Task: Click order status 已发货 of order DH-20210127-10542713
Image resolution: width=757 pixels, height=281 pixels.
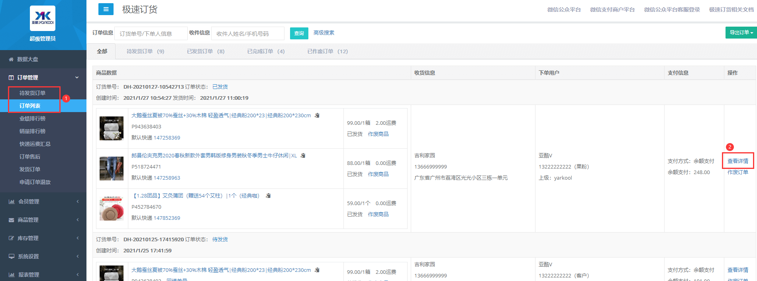Action: tap(220, 87)
